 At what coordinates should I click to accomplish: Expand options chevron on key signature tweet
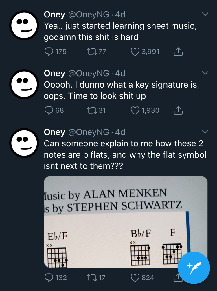click(205, 73)
